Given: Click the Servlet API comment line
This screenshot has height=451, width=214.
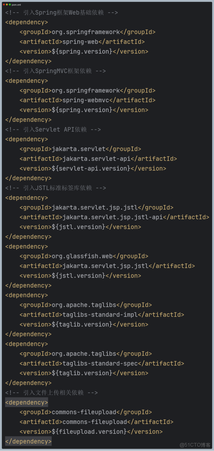Looking at the screenshot, I should click(53, 129).
